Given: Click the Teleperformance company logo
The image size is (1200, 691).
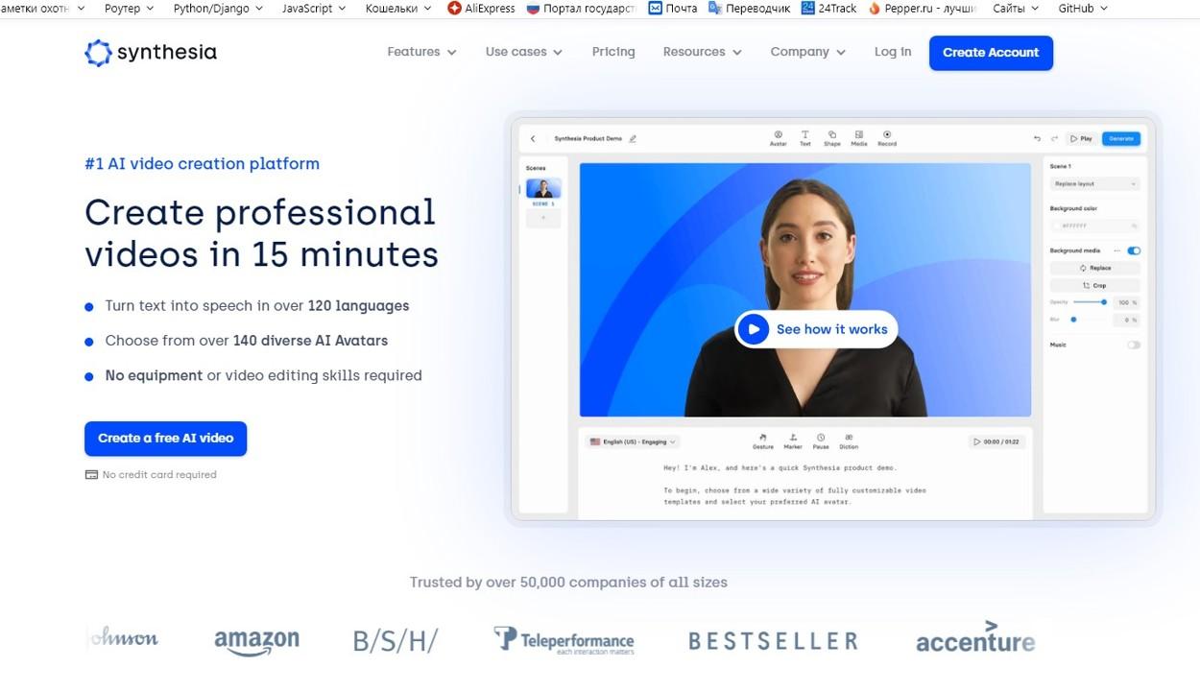Looking at the screenshot, I should pos(564,640).
